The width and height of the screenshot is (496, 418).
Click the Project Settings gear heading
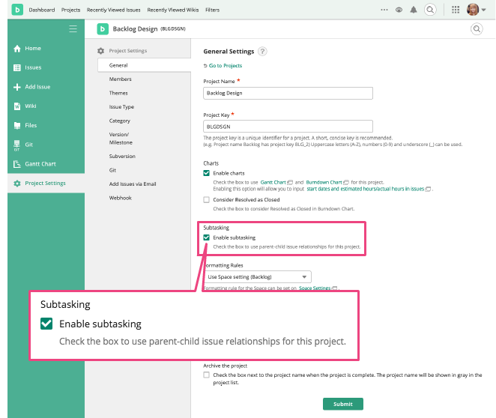(x=122, y=51)
